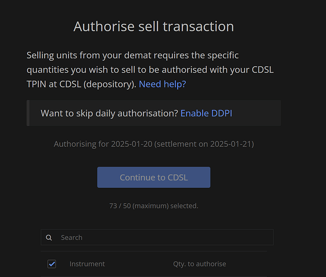Click the settlement on 2025-01-21 text
This screenshot has width=326, height=277.
204,144
